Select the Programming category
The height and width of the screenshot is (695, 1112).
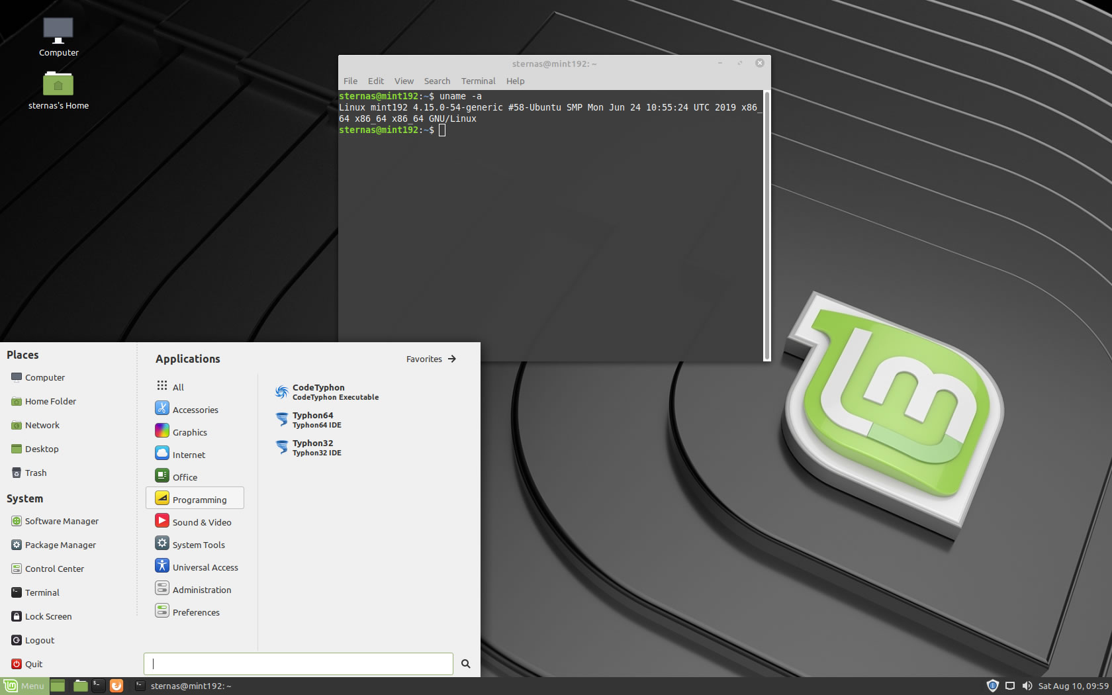pyautogui.click(x=195, y=498)
